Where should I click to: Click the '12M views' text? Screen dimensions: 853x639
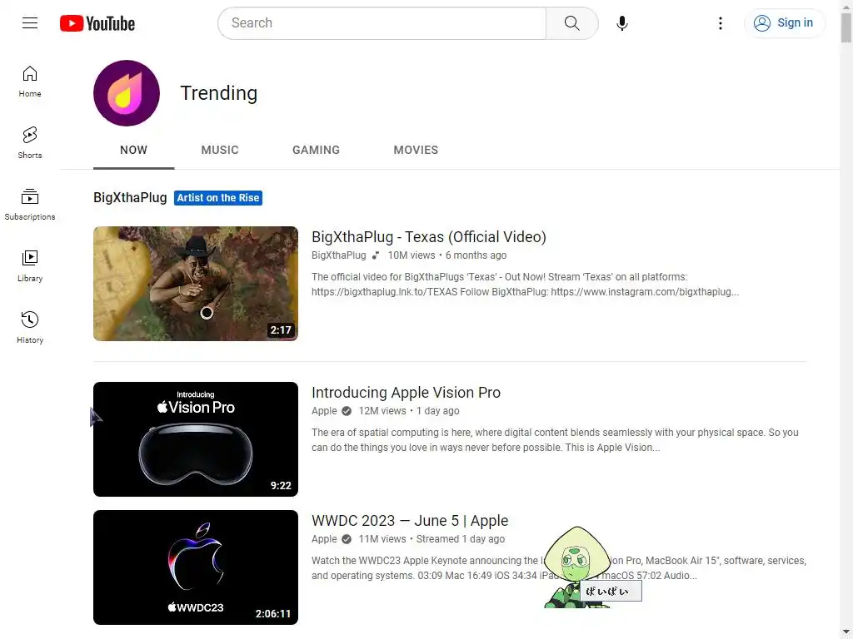(382, 411)
